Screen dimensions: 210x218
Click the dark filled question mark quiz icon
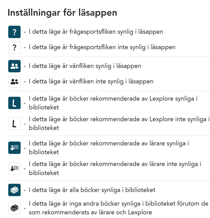(14, 32)
